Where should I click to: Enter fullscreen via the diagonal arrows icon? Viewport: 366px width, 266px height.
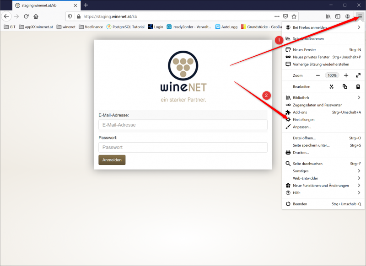[358, 75]
